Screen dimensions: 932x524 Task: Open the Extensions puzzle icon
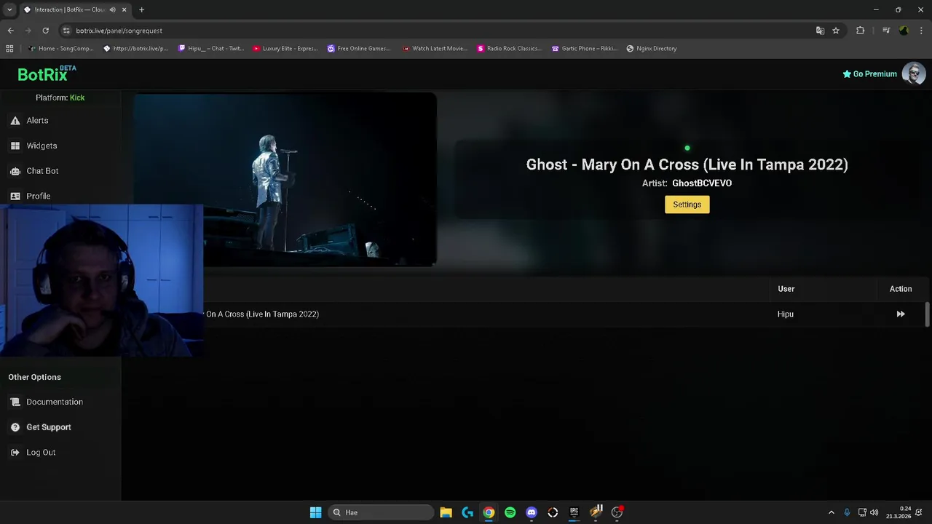point(860,31)
